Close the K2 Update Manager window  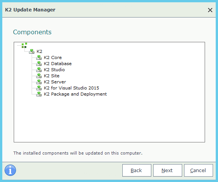(x=210, y=10)
